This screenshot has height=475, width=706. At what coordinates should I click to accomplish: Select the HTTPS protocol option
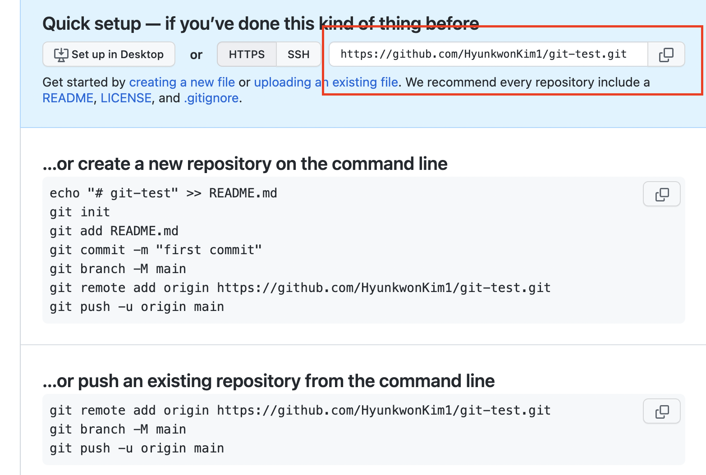247,55
